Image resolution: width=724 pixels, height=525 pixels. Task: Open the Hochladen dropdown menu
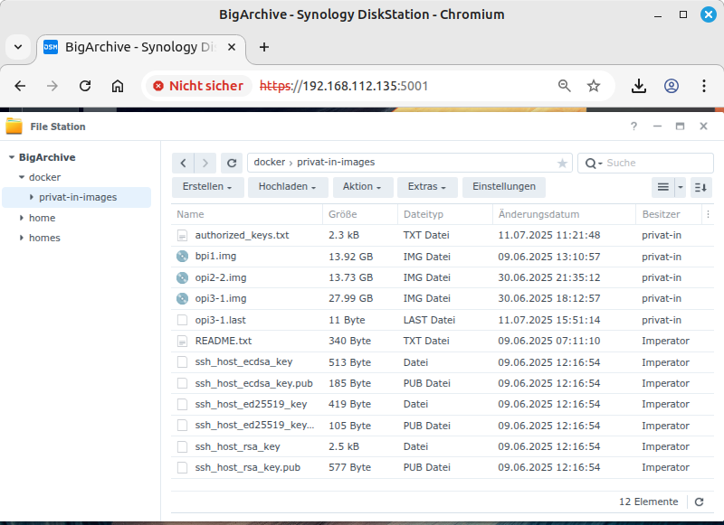[x=292, y=187]
